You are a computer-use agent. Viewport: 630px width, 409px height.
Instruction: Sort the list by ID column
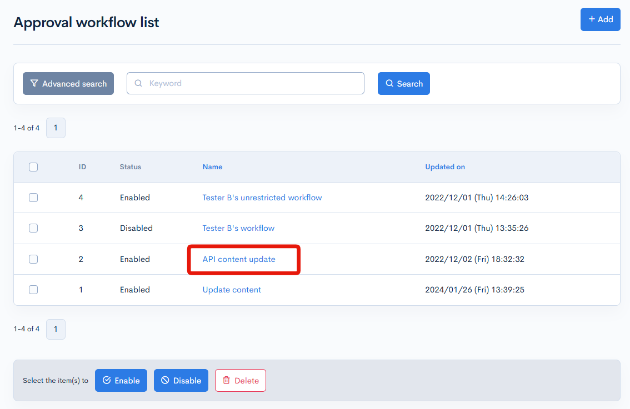point(82,167)
